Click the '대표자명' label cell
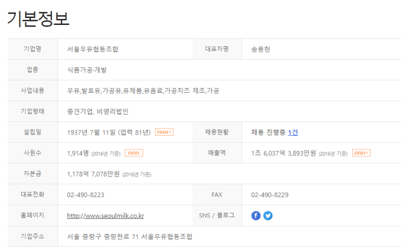This screenshot has width=401, height=247. click(217, 49)
